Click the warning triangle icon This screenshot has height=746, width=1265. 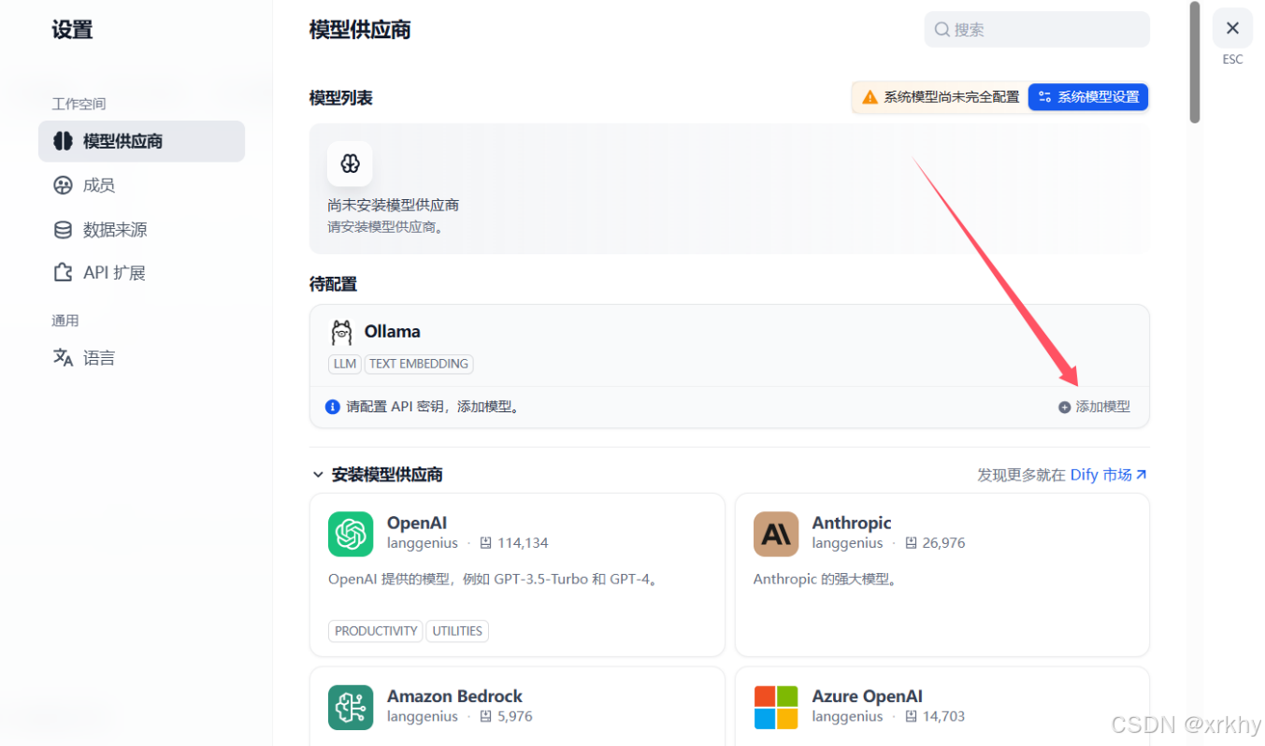coord(870,97)
